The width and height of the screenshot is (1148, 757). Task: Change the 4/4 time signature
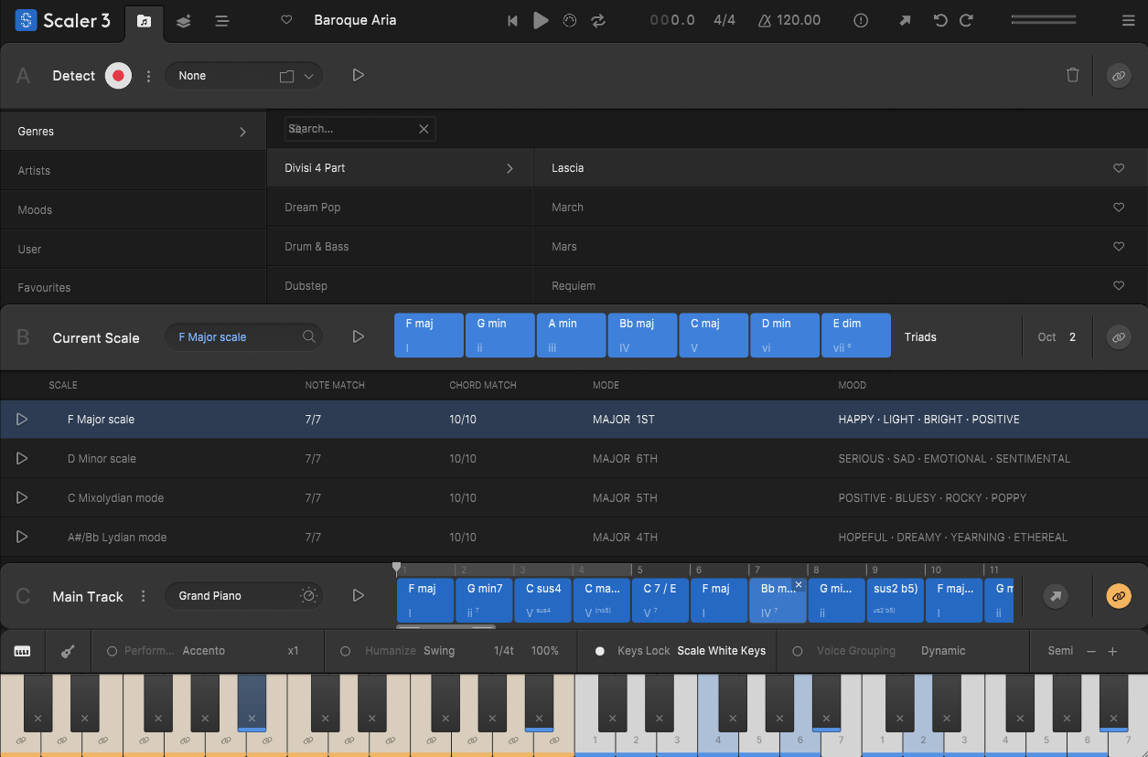tap(724, 20)
